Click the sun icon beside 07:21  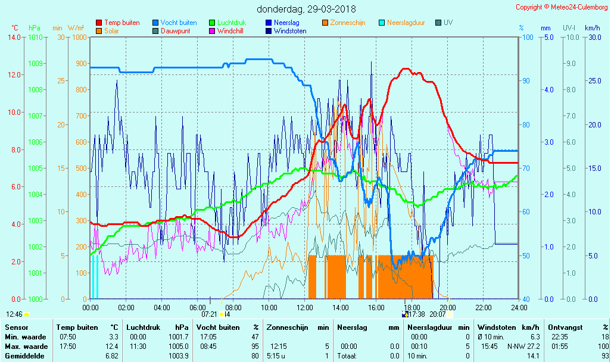pos(222,314)
